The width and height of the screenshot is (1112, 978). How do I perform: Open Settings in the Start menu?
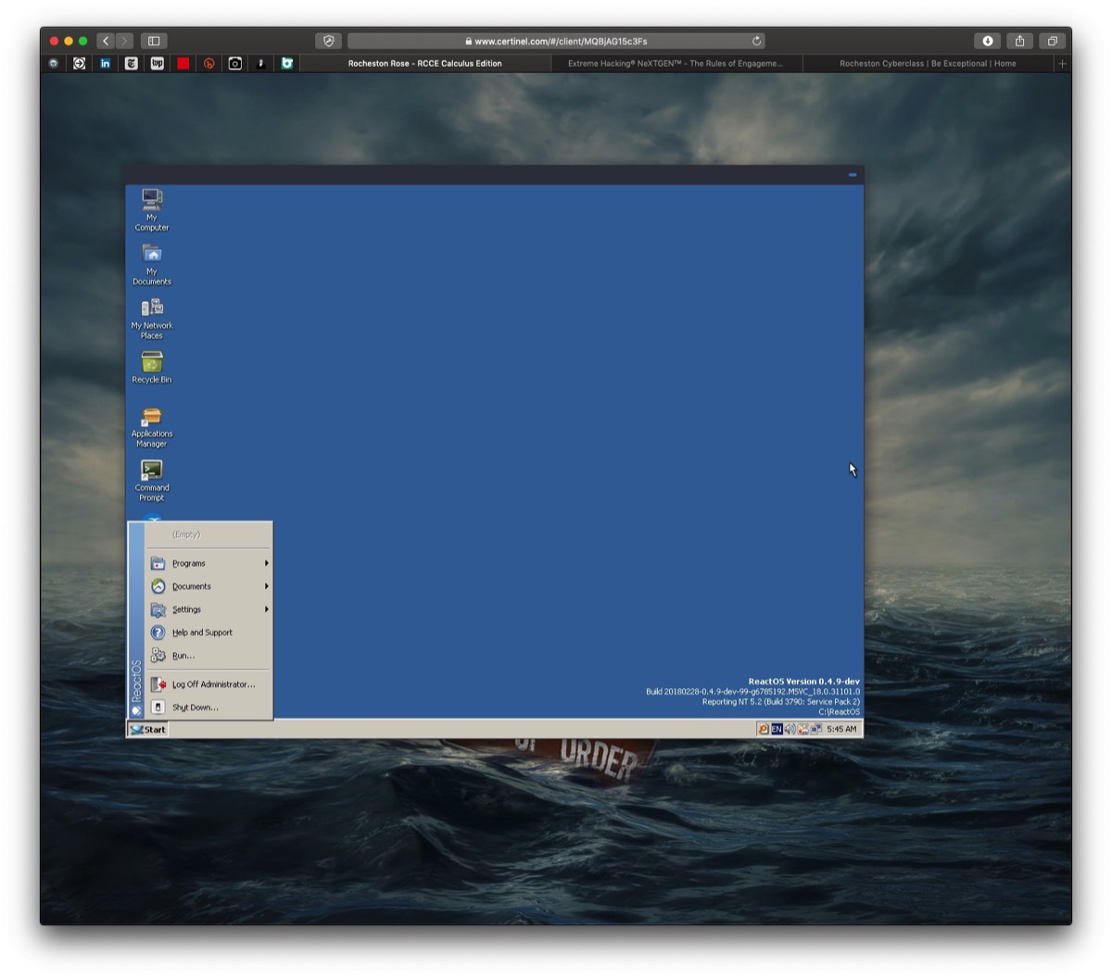(208, 609)
